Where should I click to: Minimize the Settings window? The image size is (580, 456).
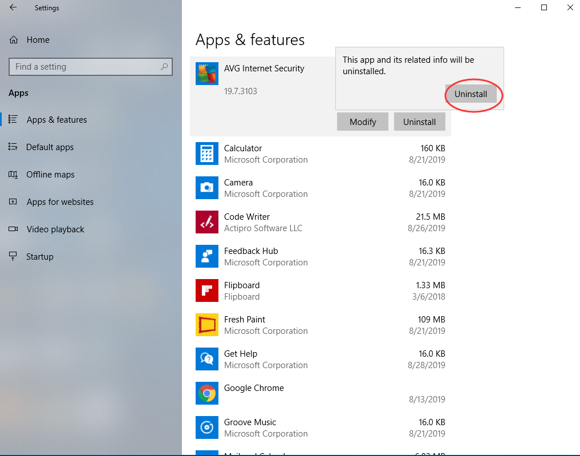[518, 7]
